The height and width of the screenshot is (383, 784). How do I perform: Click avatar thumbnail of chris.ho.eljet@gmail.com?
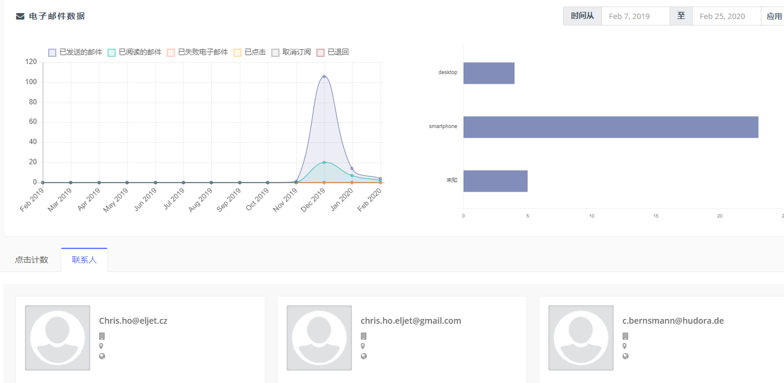tap(319, 338)
